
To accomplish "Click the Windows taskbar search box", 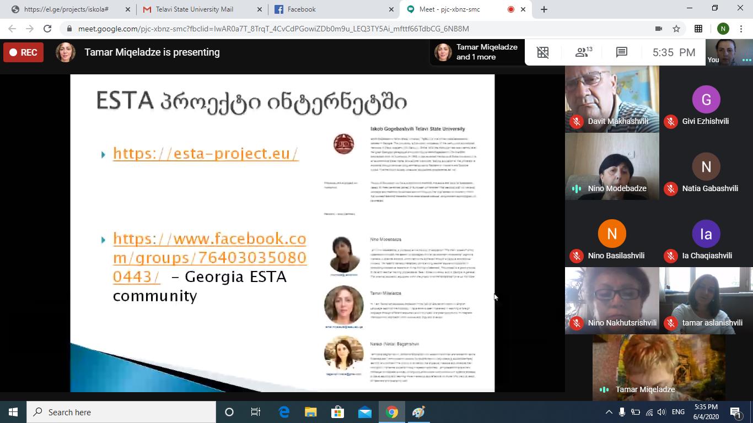I will (x=121, y=412).
